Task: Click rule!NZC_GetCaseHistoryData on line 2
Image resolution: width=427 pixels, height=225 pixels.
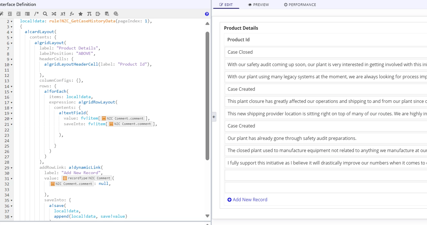Action: 82,21
